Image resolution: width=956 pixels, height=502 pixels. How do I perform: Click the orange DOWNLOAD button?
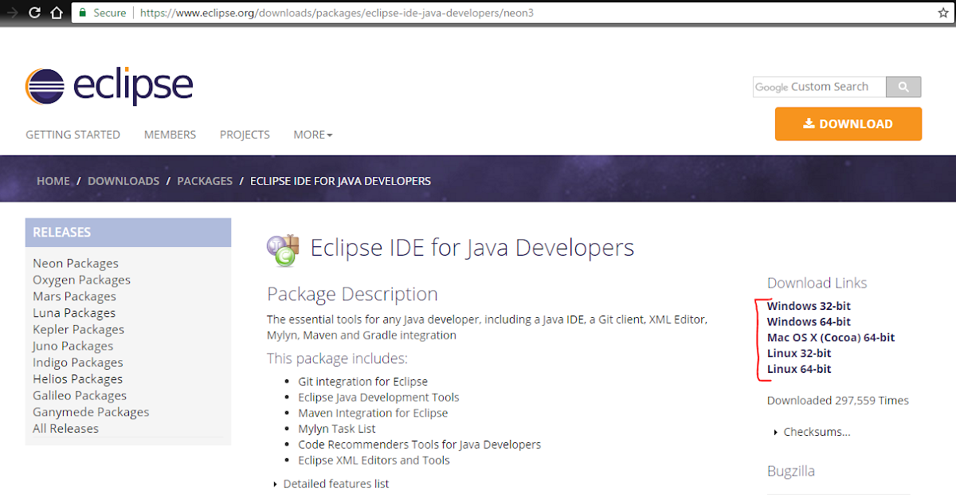click(848, 124)
